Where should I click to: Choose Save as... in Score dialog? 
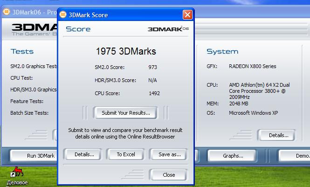coord(169,154)
